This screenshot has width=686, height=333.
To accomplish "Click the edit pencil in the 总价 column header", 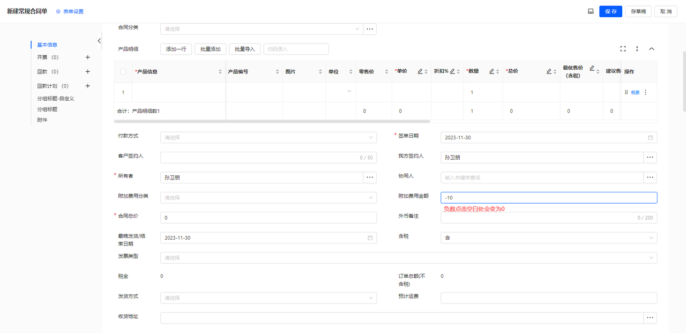I will coord(549,71).
